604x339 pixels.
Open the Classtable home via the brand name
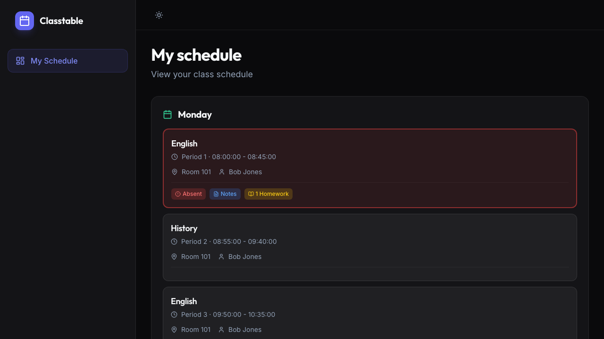[61, 21]
